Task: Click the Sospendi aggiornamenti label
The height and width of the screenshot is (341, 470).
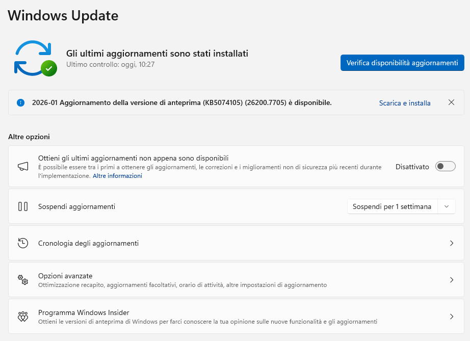Action: pyautogui.click(x=77, y=206)
